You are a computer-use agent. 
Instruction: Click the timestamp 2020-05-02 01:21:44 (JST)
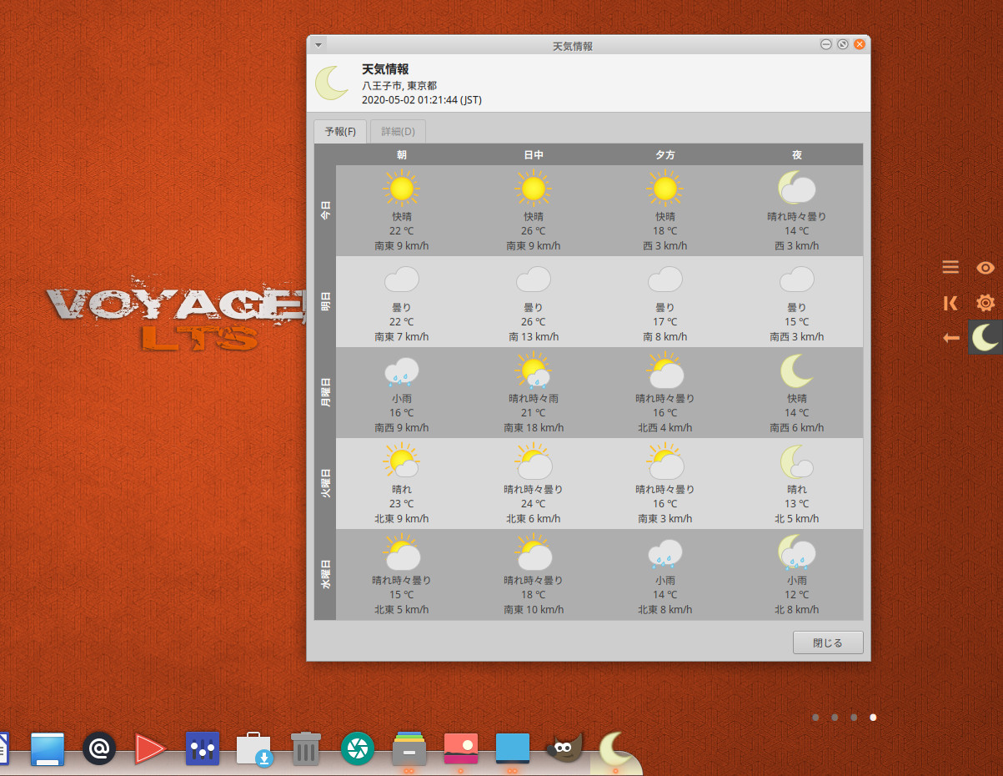click(422, 100)
